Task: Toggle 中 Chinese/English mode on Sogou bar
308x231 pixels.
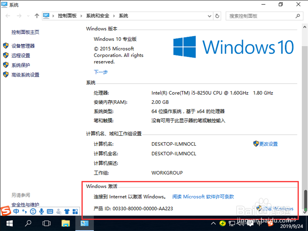Action: tap(16, 211)
